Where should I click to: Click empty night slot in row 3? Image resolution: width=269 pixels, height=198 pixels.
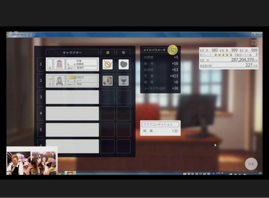tap(123, 97)
